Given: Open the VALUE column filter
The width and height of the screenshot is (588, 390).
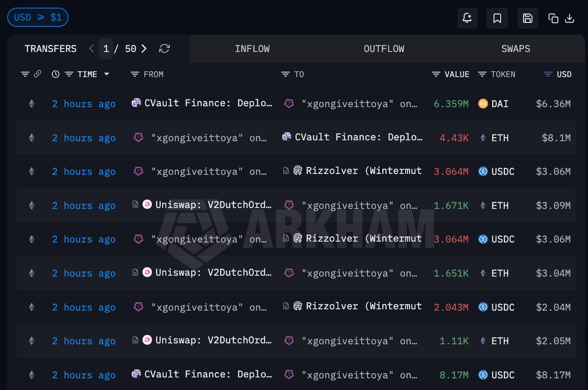Looking at the screenshot, I should (436, 74).
